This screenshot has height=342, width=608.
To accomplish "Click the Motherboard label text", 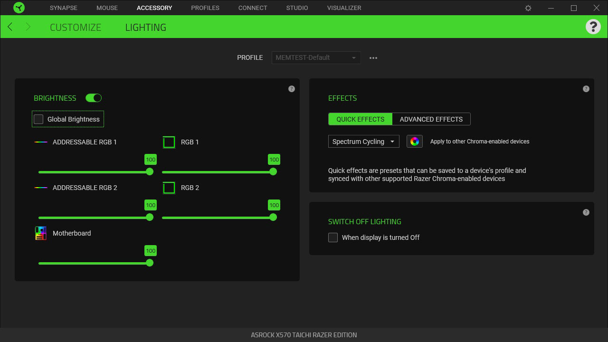I will coord(72,233).
